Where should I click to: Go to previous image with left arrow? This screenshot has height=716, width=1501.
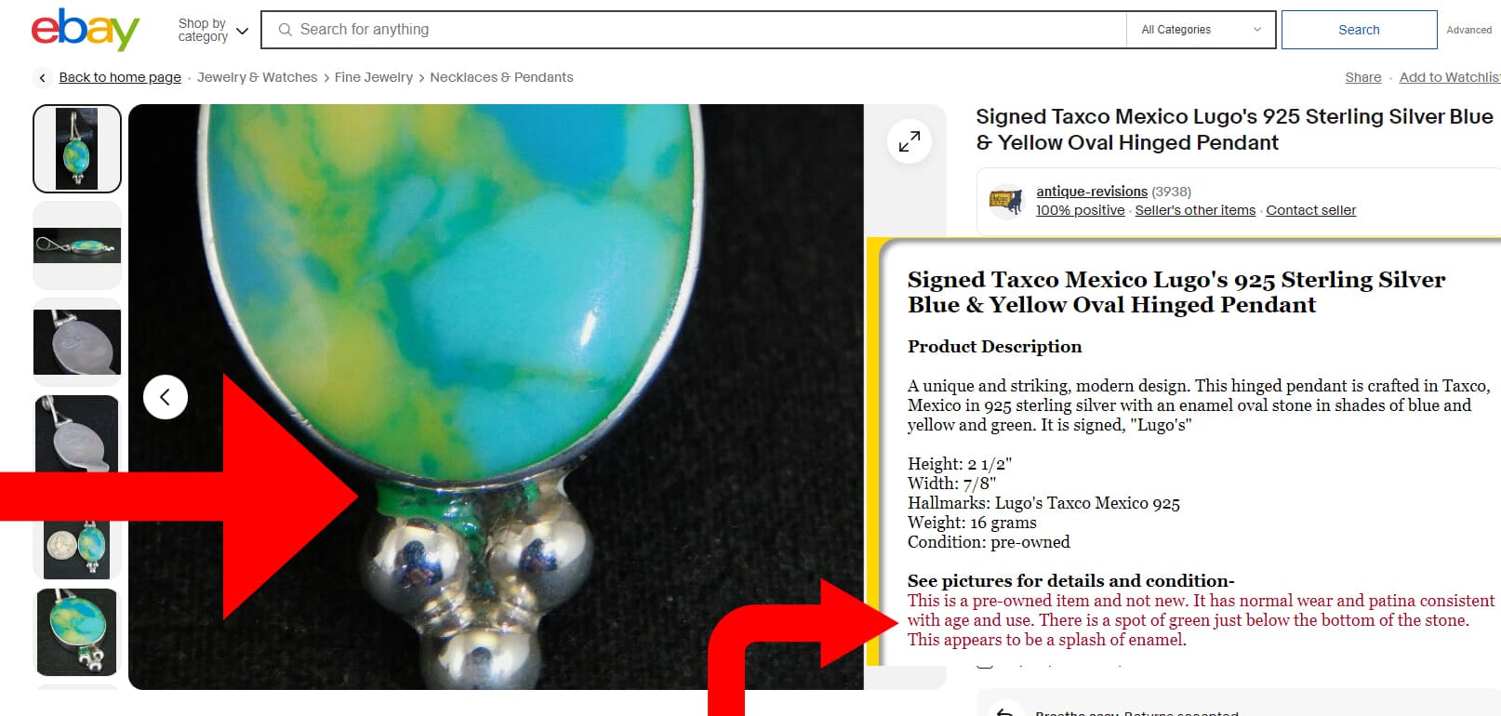click(166, 397)
